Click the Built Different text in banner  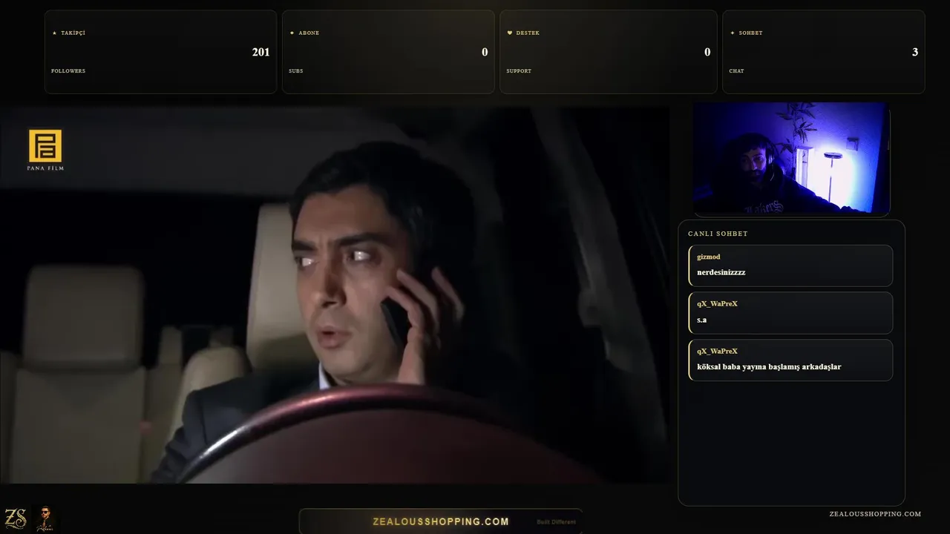click(x=556, y=522)
